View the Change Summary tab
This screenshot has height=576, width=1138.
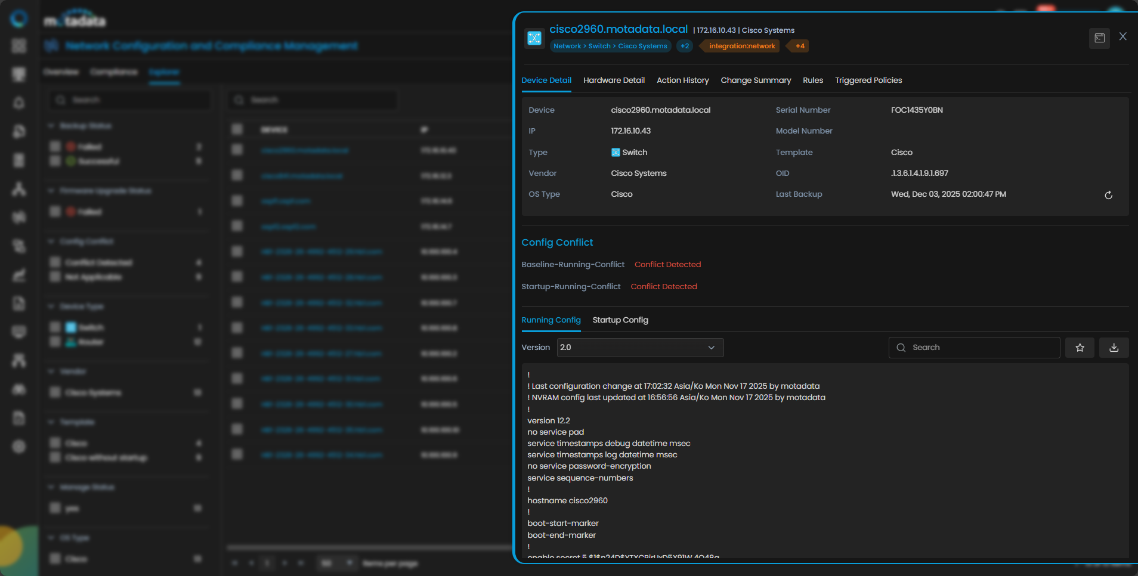coord(756,80)
